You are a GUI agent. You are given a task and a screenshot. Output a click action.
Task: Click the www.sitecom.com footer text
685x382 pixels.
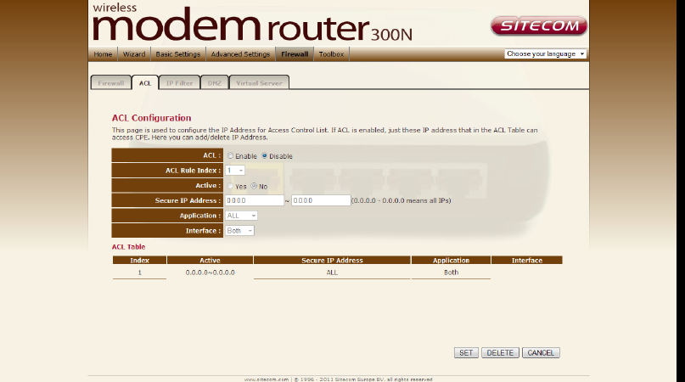tap(267, 379)
